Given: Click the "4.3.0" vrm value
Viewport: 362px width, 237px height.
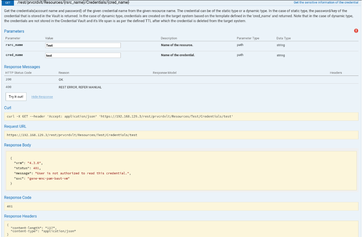Looking at the screenshot, I should click(x=34, y=163).
